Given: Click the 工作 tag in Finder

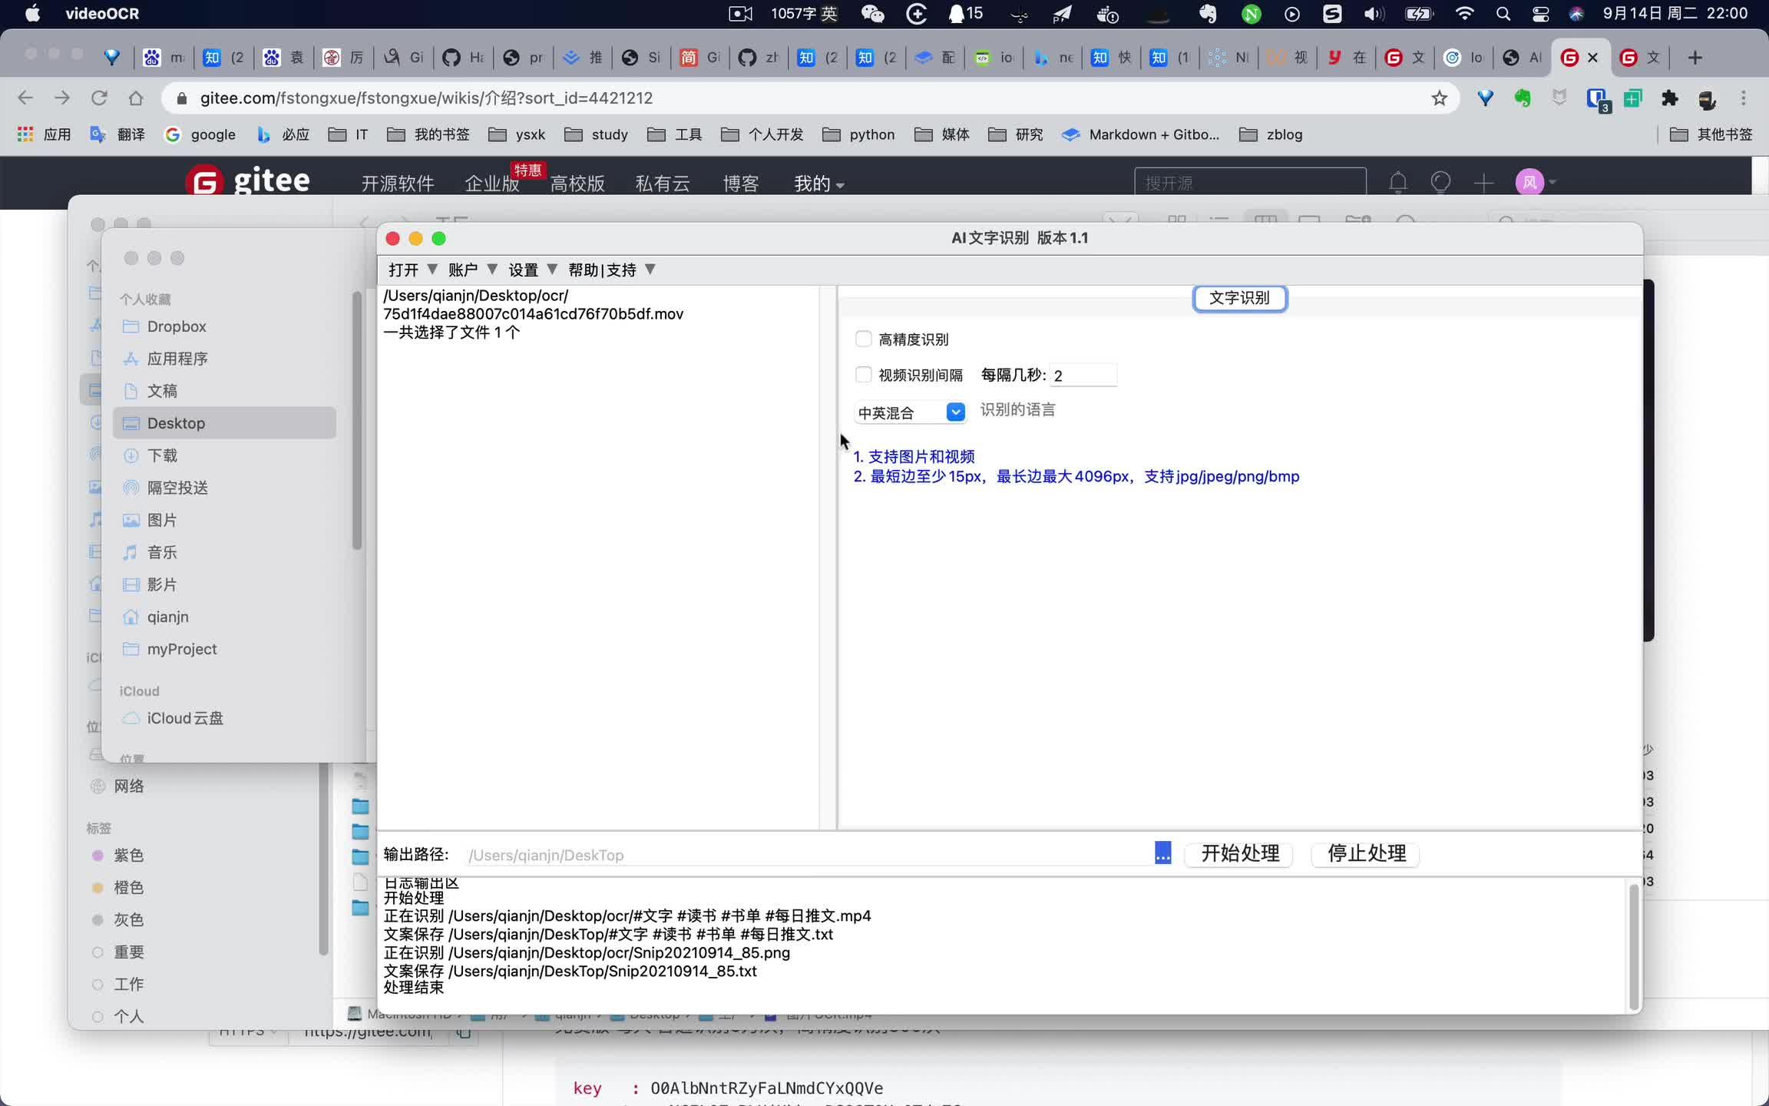Looking at the screenshot, I should point(127,984).
